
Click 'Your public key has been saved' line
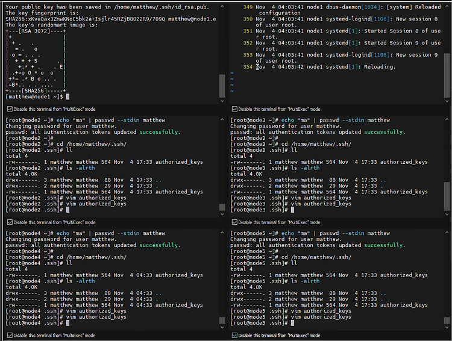107,7
